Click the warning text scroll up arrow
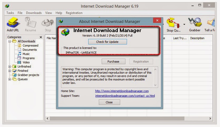The image size is (220, 127). (x=155, y=69)
